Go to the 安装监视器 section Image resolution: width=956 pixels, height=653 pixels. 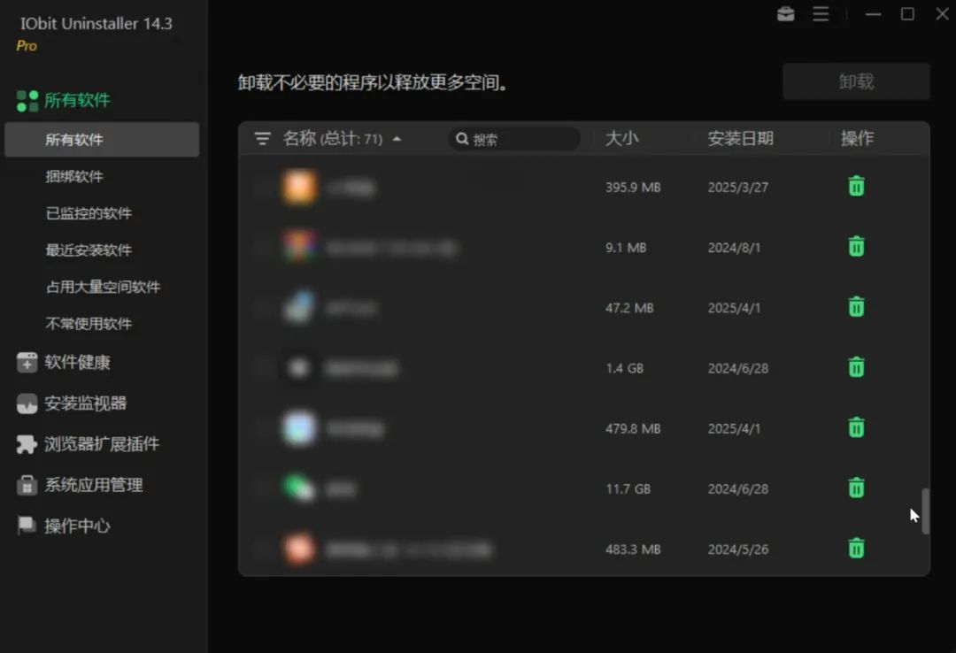click(85, 403)
